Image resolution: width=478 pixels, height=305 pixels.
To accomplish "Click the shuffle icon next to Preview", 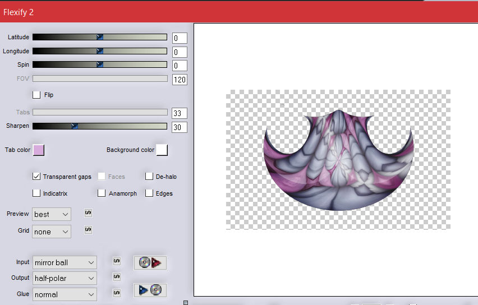I will (x=88, y=213).
